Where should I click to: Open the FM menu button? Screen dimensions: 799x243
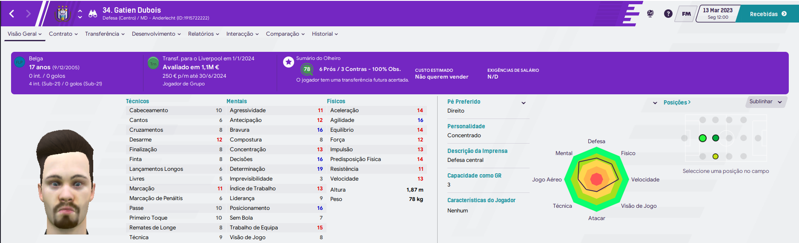coord(686,14)
